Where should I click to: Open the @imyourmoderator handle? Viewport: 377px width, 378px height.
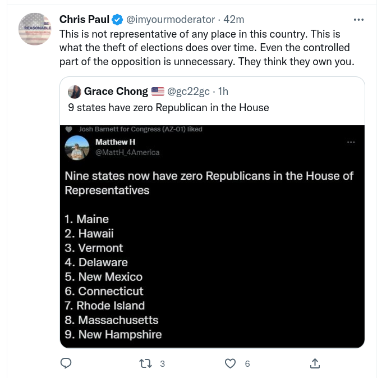pos(171,20)
